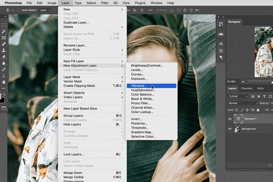Image resolution: width=273 pixels, height=182 pixels.
Task: Switch to the Channels tab
Action: [247, 88]
